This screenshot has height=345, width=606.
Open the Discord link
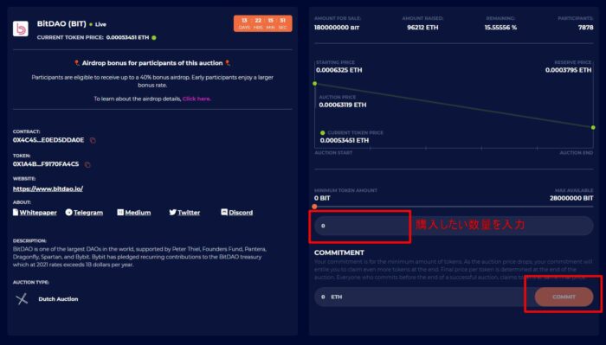(x=237, y=212)
